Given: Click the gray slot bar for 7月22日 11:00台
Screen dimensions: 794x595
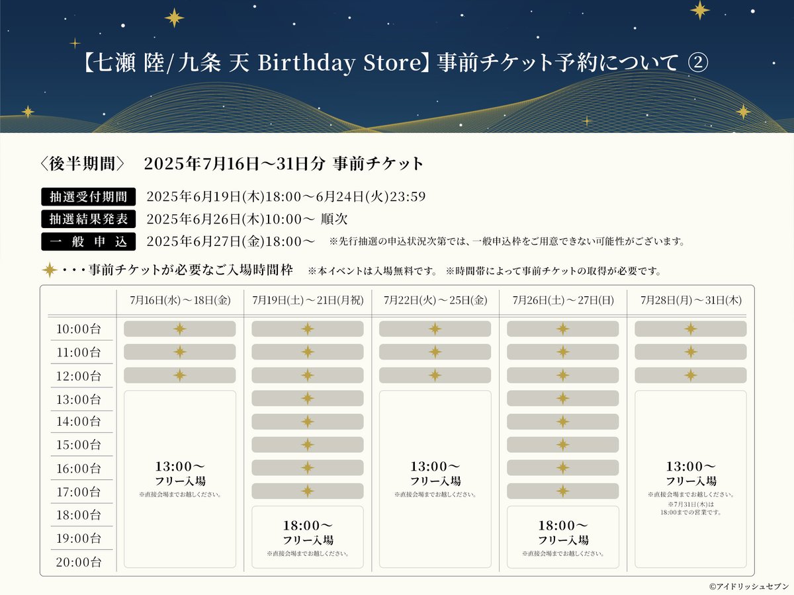Looking at the screenshot, I should coord(435,352).
